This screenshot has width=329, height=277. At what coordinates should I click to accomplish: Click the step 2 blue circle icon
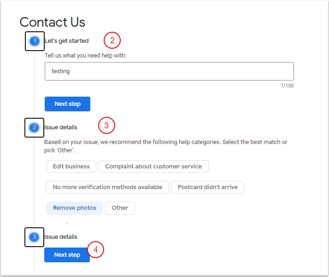point(34,127)
